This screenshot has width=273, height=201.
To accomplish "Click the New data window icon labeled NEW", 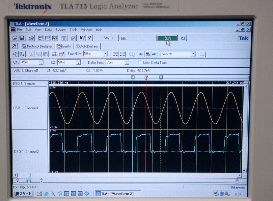I will pyautogui.click(x=47, y=38).
